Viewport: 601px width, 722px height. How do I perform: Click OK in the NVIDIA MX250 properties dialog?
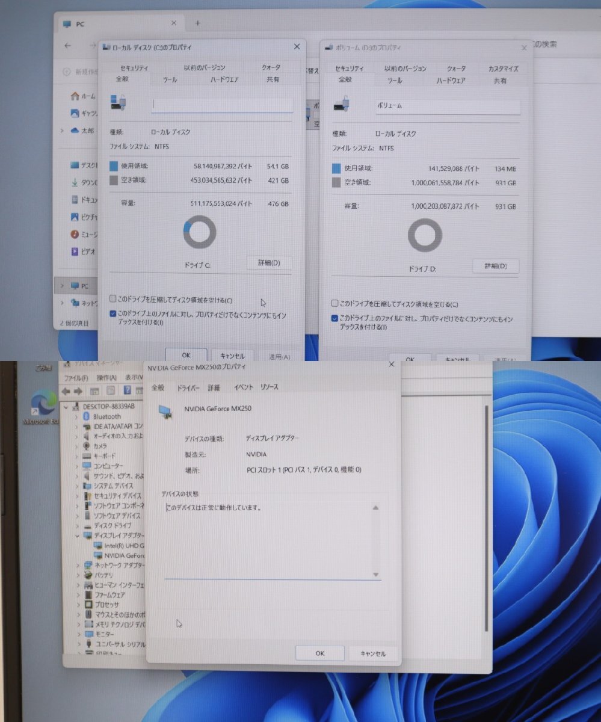319,653
